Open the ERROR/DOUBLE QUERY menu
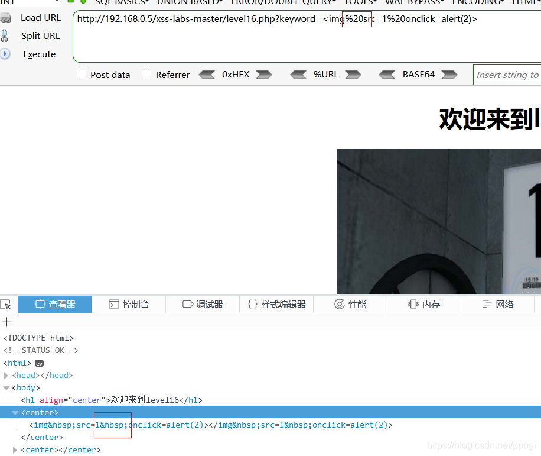The image size is (541, 456). tap(283, 2)
